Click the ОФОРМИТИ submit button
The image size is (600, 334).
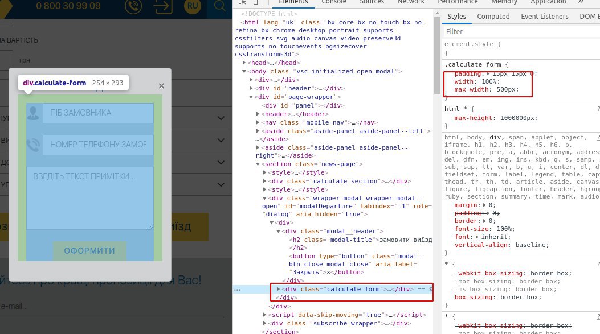tap(89, 251)
